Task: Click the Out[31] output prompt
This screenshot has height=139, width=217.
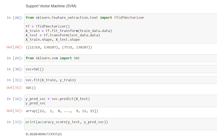Action: [x=14, y=88]
